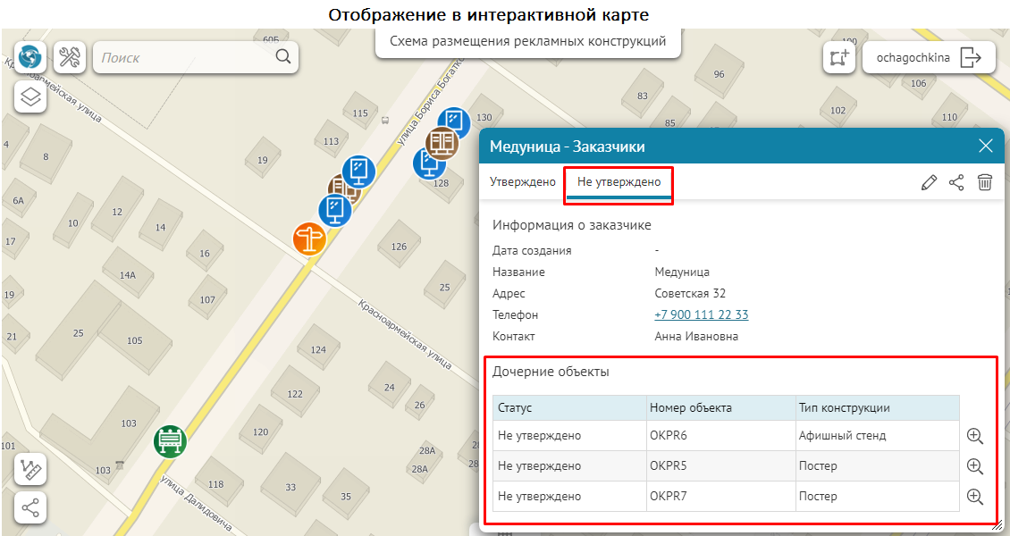Activate the area selection tool icon

(x=838, y=58)
